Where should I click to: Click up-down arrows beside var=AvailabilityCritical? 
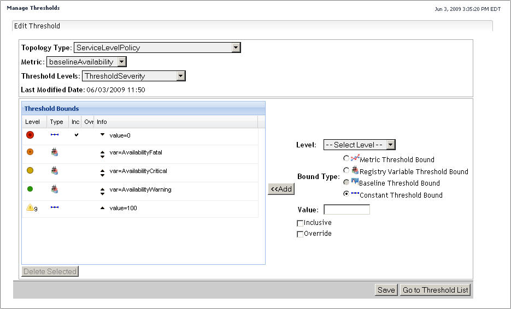point(102,173)
